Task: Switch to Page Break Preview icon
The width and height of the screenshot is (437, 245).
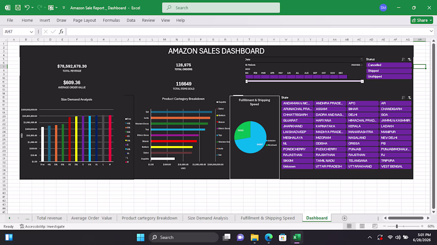Action: (375, 226)
